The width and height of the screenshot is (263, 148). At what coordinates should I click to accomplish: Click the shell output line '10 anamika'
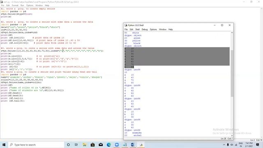(133, 133)
